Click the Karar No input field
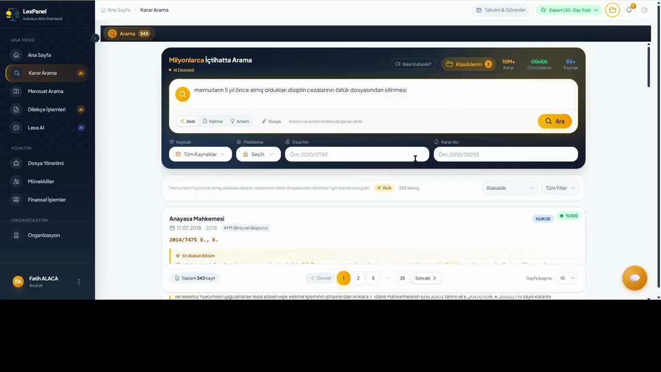Screen dimensions: 661x372 click(x=506, y=154)
